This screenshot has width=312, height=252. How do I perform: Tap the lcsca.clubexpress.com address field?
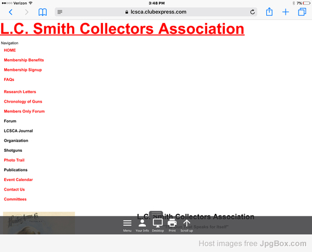click(x=156, y=12)
